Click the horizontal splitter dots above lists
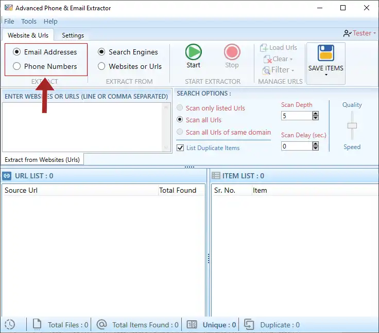Image resolution: width=379 pixels, height=333 pixels. click(x=189, y=167)
